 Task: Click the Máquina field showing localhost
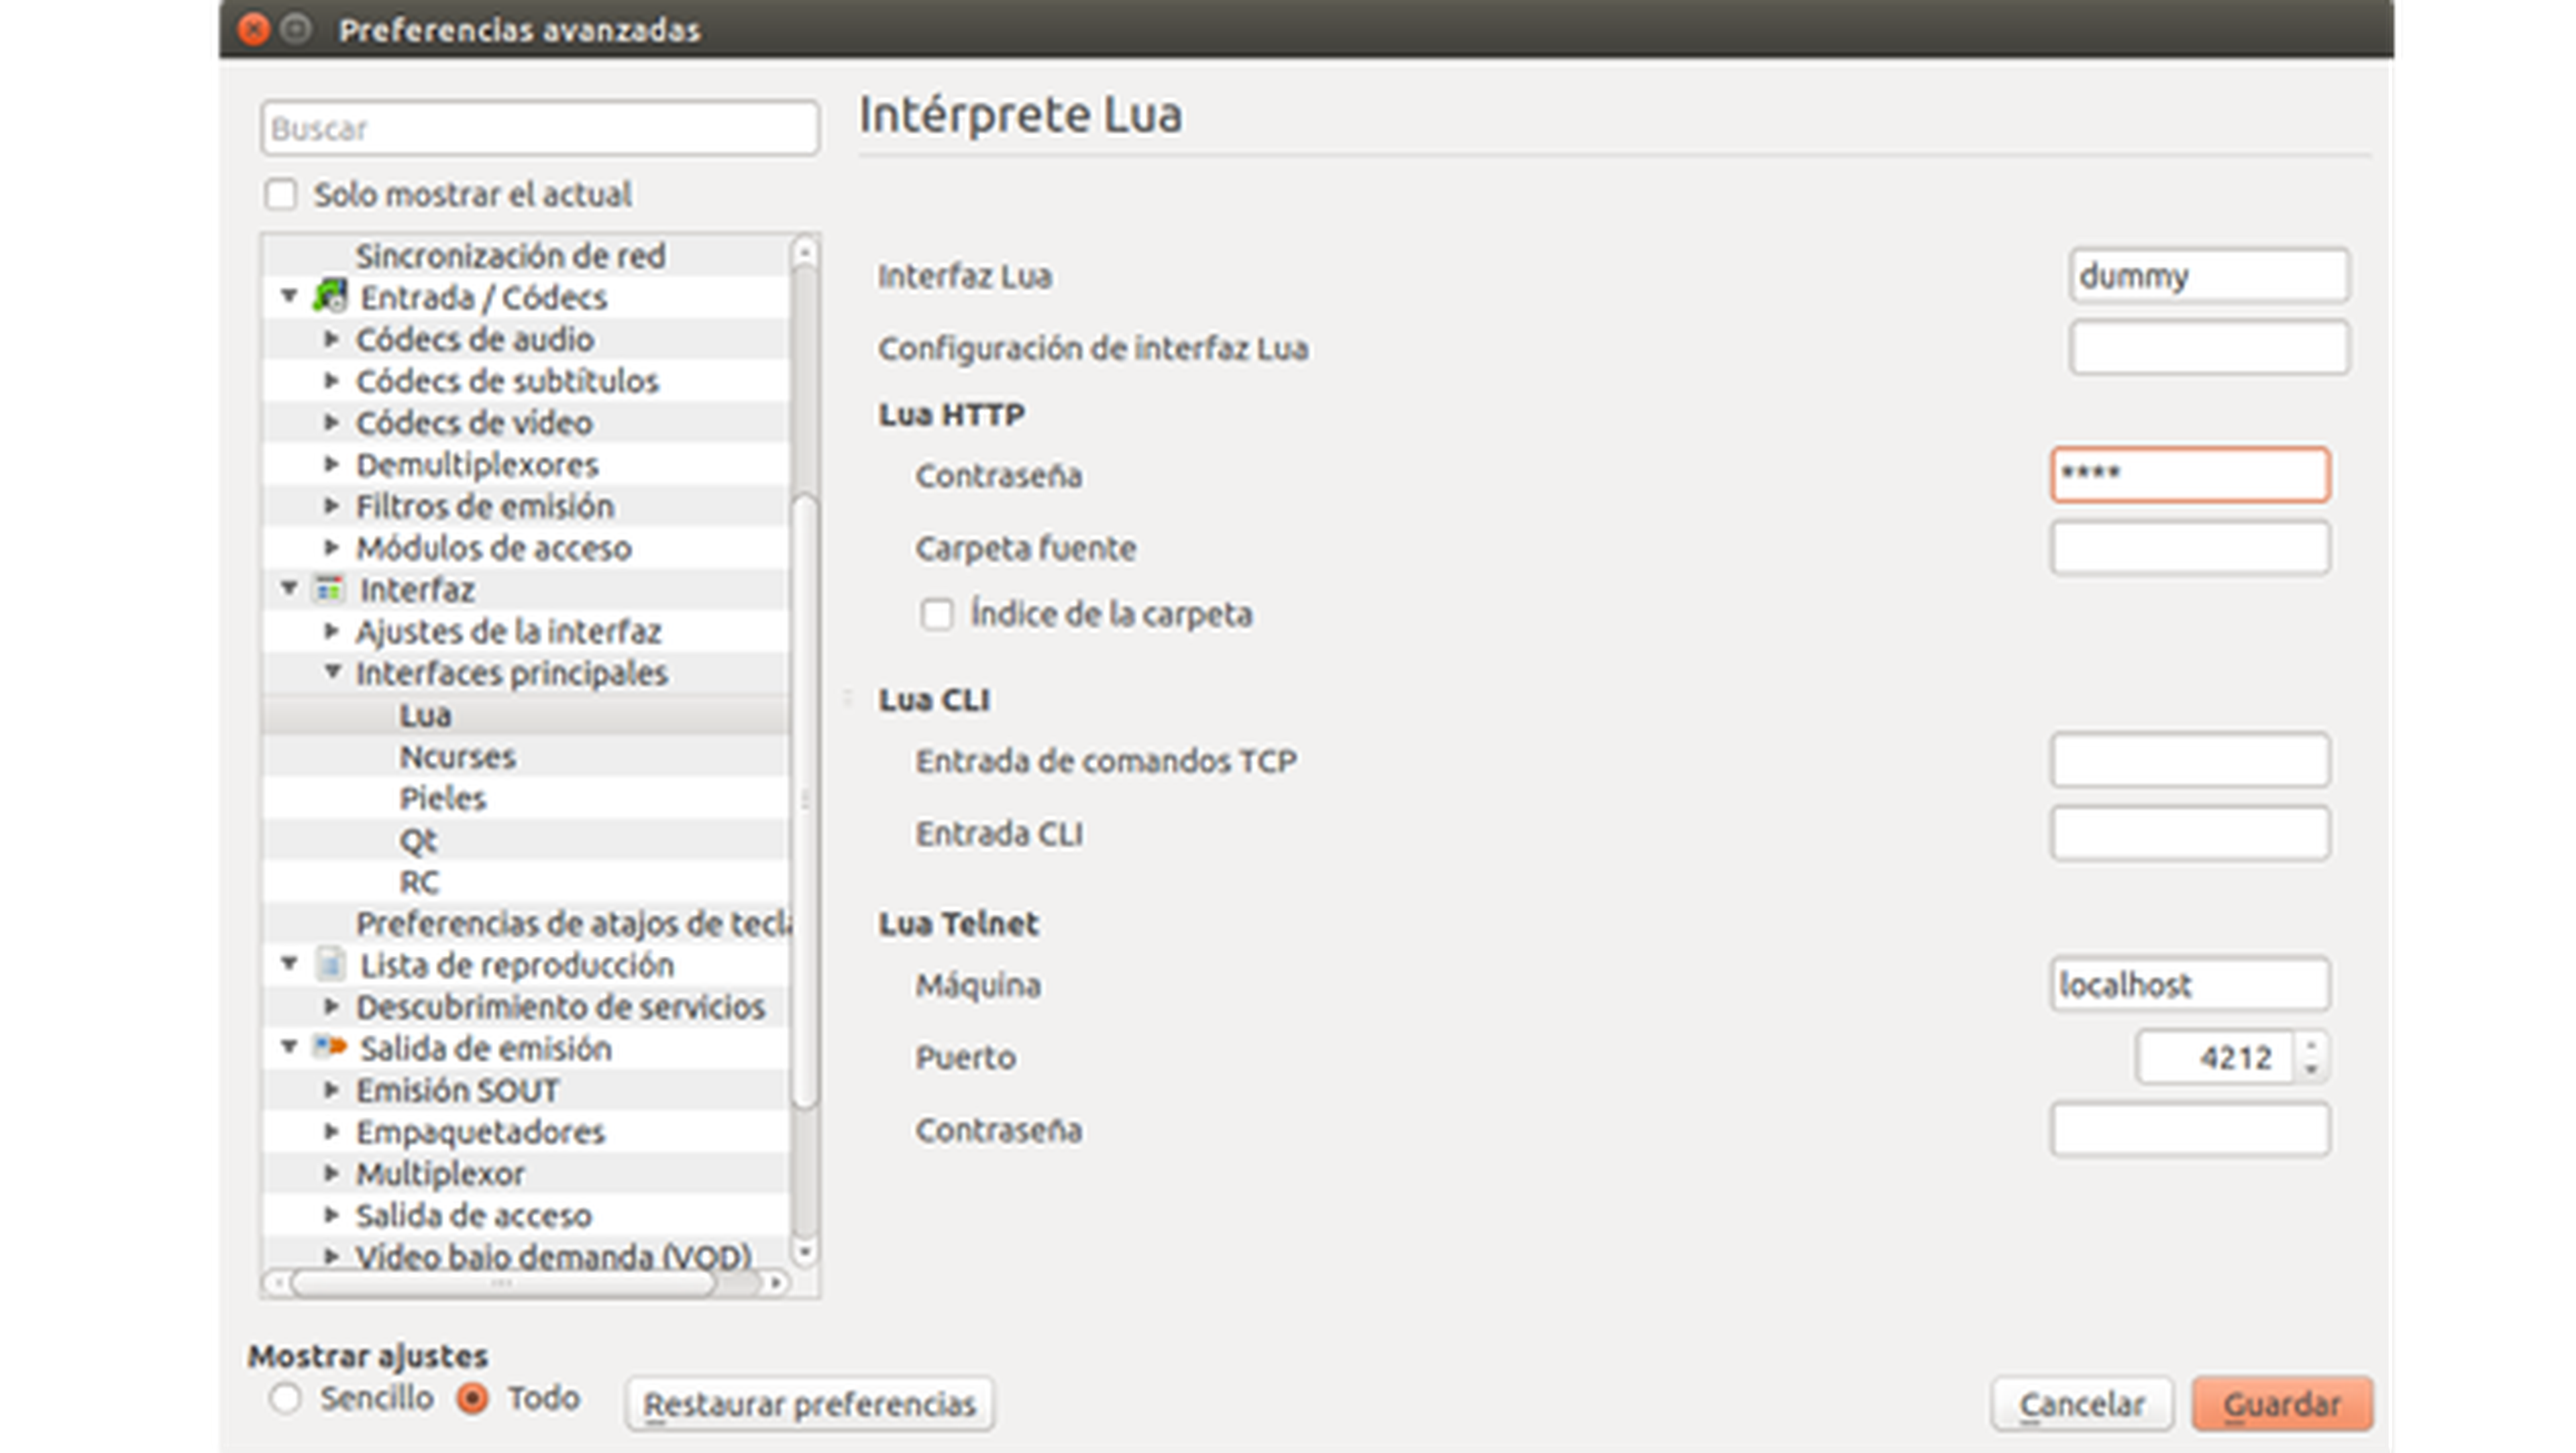click(2190, 985)
